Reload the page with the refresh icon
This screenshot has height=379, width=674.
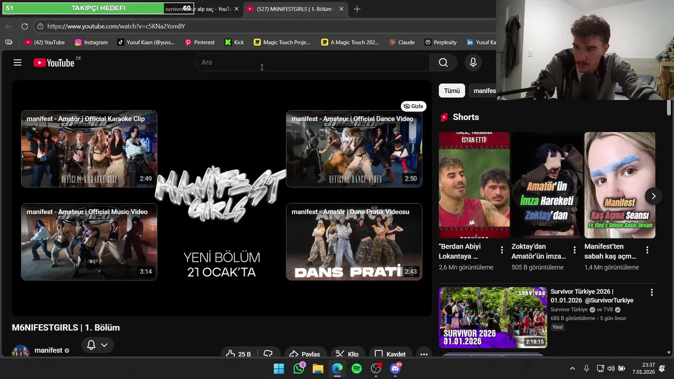click(25, 26)
